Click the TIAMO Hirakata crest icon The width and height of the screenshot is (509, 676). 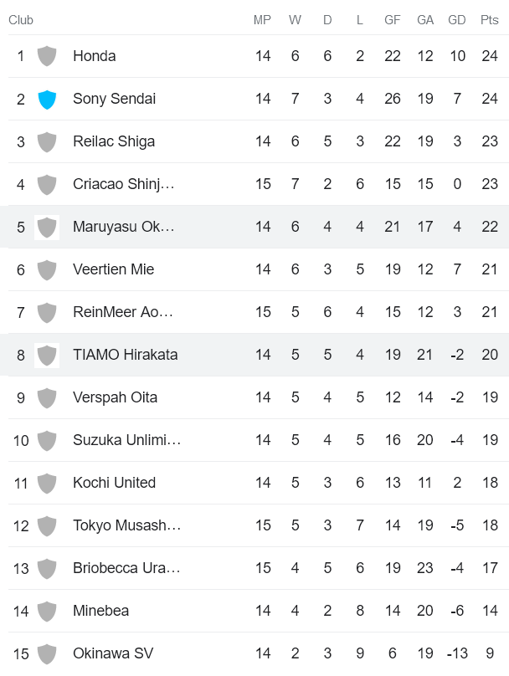coord(47,355)
